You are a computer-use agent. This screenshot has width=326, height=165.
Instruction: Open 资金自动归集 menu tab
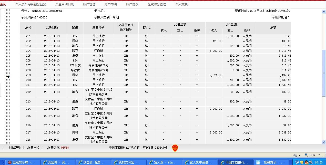pyautogui.click(x=65, y=4)
